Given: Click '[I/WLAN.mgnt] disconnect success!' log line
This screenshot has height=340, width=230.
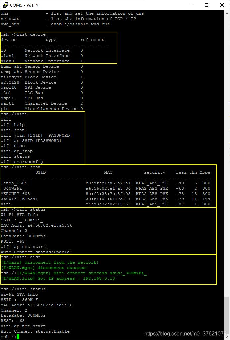Looking at the screenshot, I should (44, 268).
